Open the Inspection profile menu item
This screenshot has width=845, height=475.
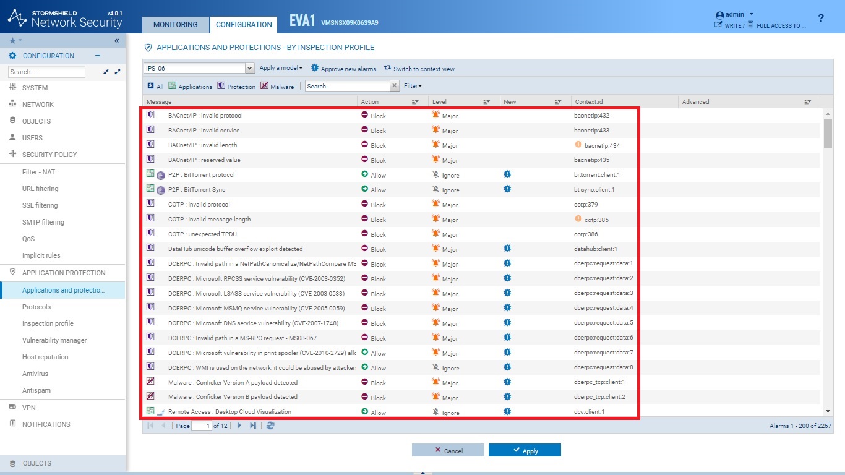(x=48, y=323)
